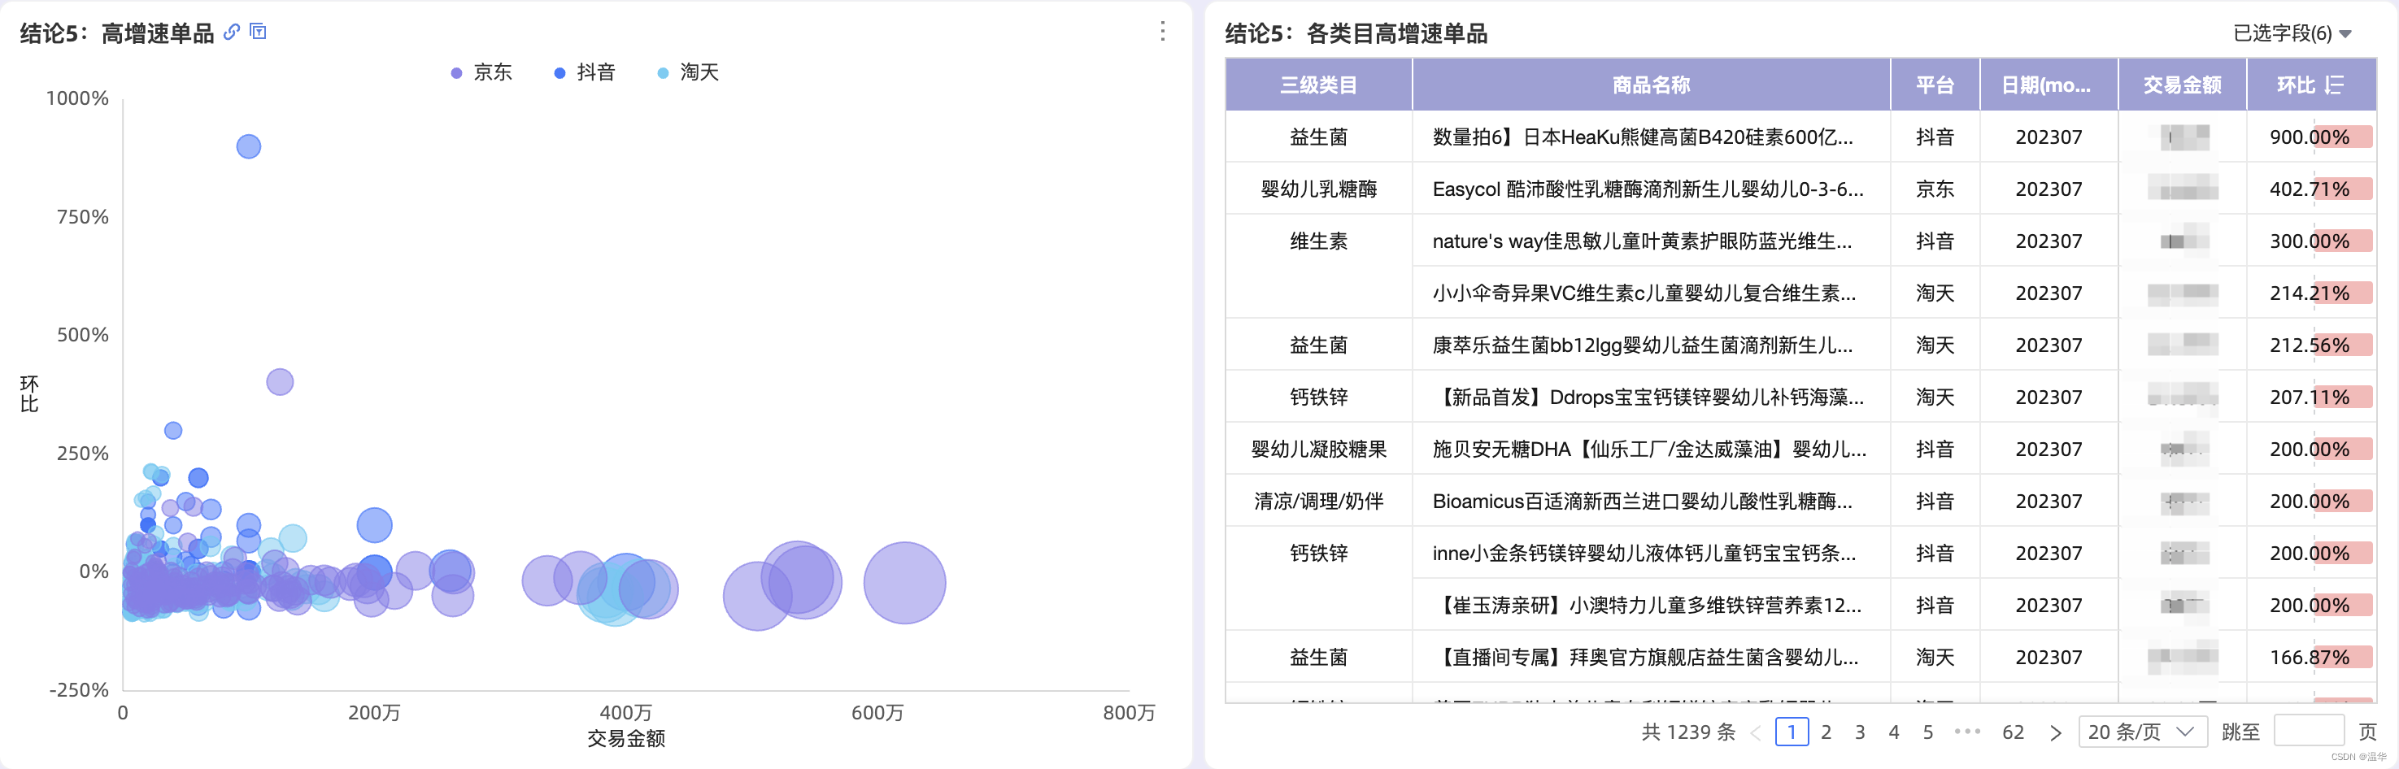This screenshot has height=769, width=2399.
Task: Click the 交易金额 column header
Action: (x=2182, y=85)
